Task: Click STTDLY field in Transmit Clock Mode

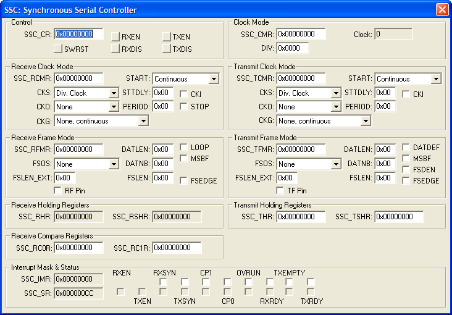Action: click(x=385, y=93)
